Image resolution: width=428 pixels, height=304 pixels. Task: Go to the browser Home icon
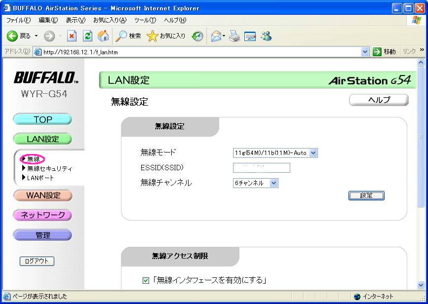coord(103,36)
